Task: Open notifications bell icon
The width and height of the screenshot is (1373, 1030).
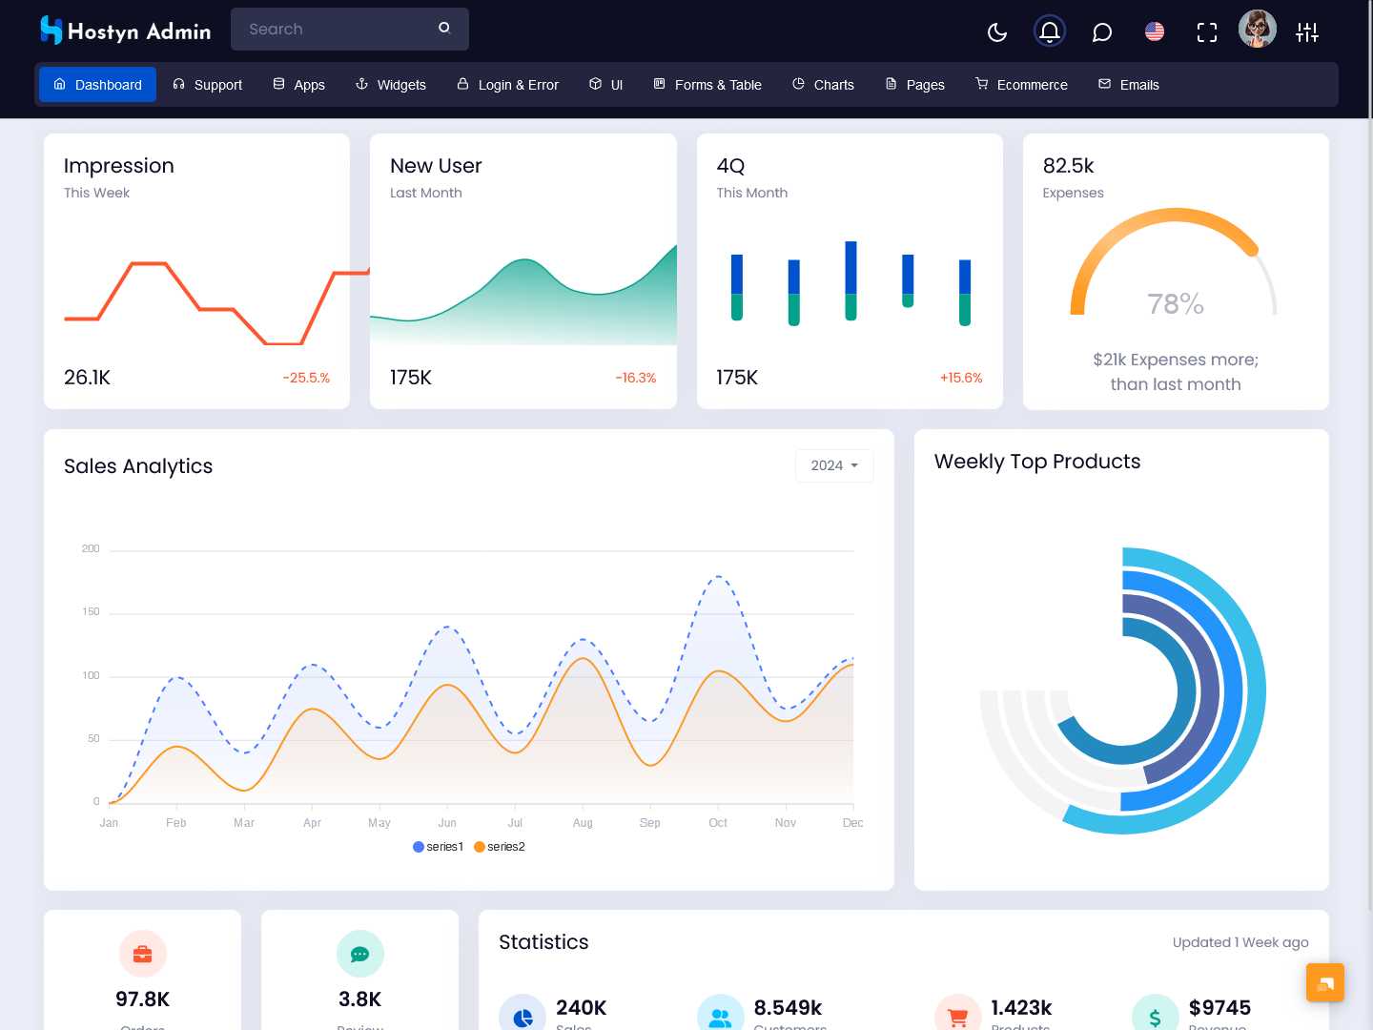Action: pos(1050,32)
